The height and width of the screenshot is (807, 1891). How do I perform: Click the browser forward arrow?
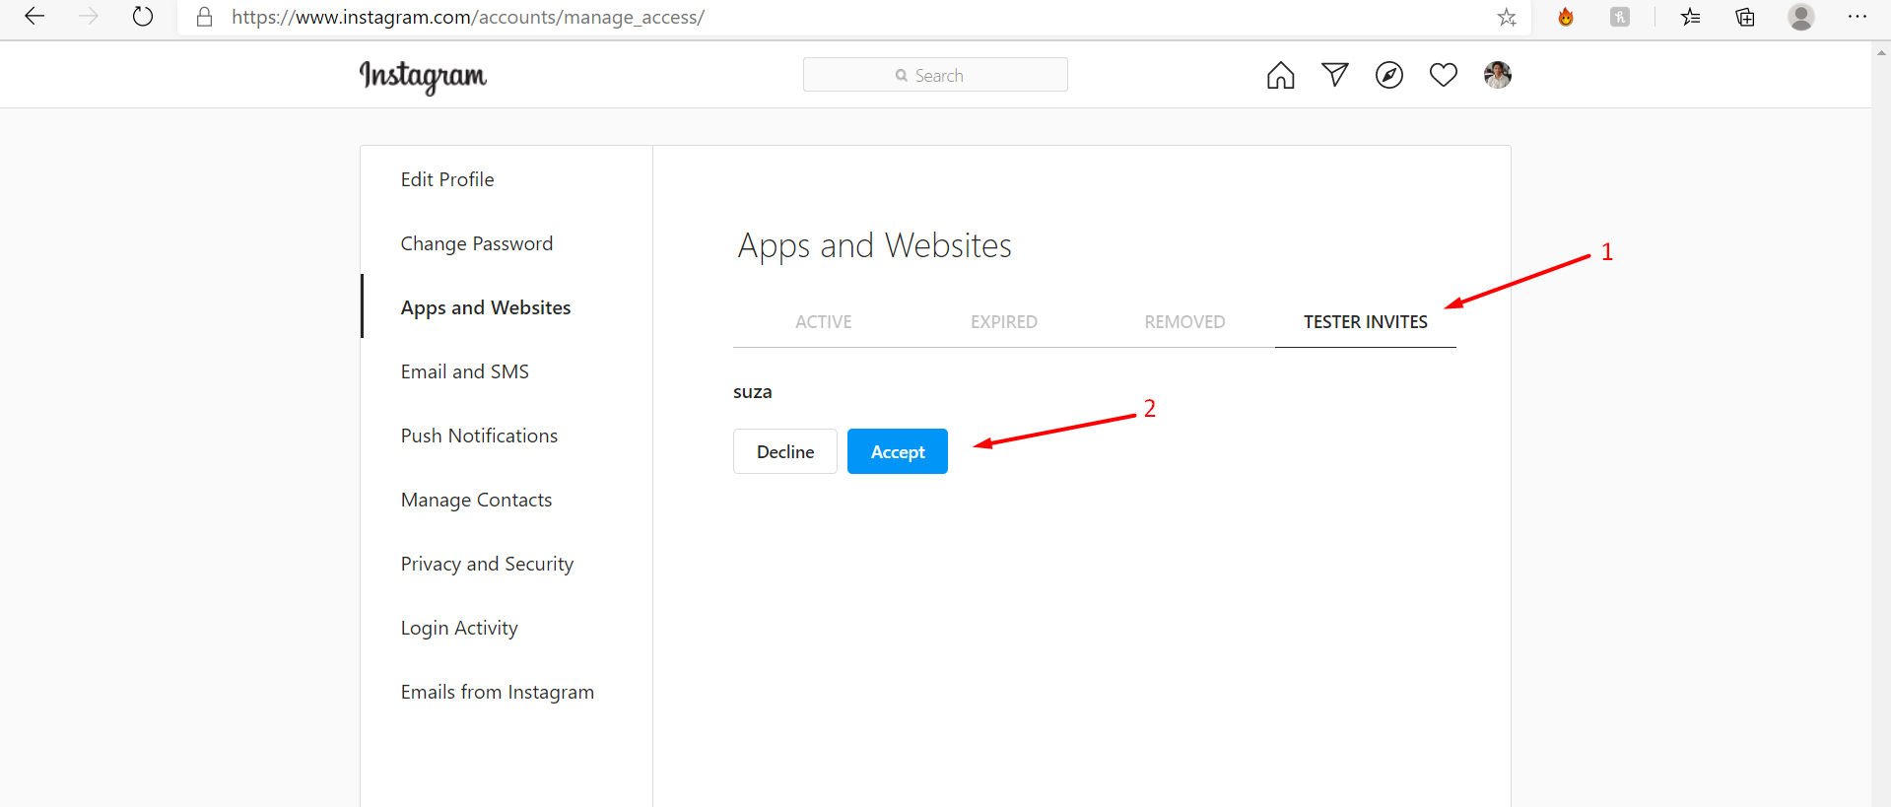point(89,16)
